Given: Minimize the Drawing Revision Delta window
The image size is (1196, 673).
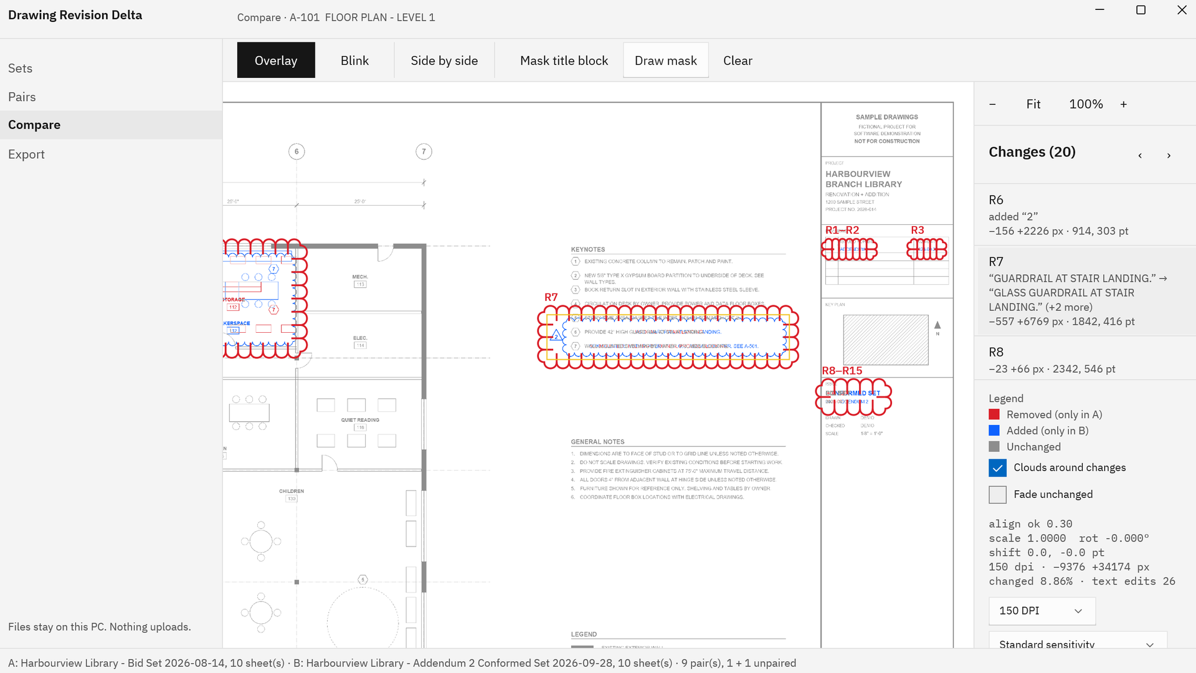Looking at the screenshot, I should tap(1100, 10).
